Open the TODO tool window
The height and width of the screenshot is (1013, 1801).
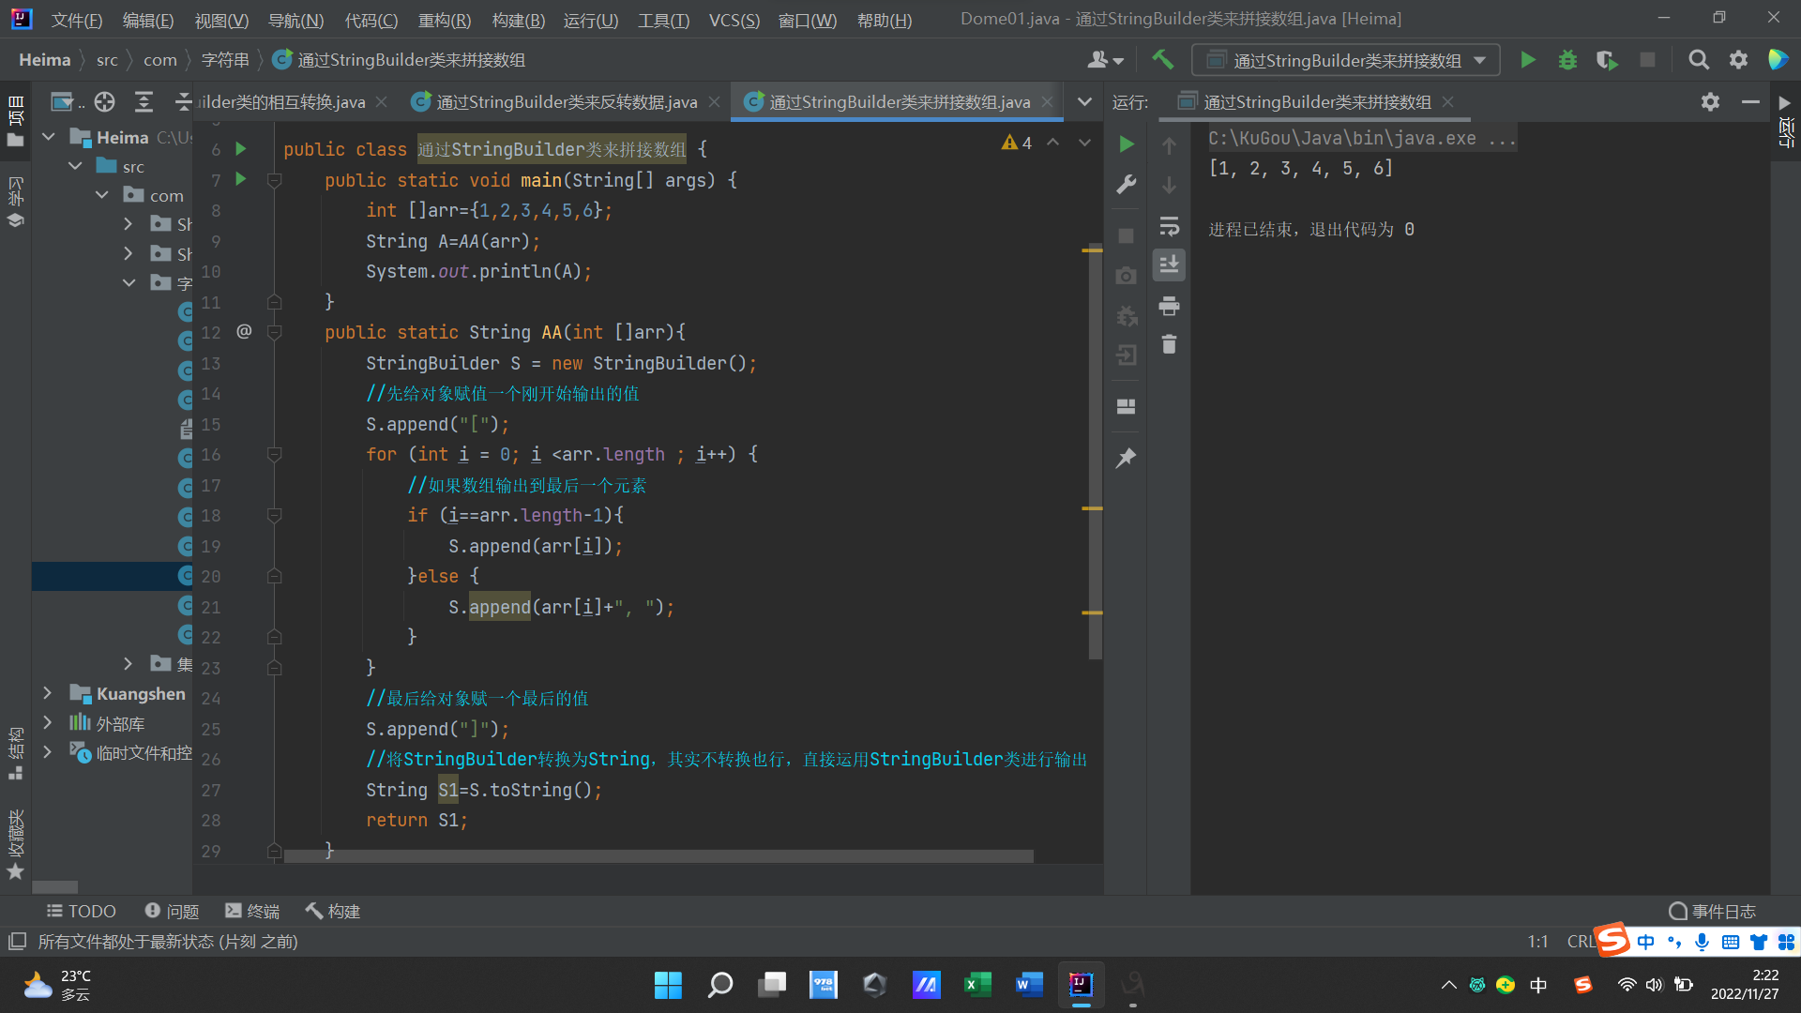(82, 911)
